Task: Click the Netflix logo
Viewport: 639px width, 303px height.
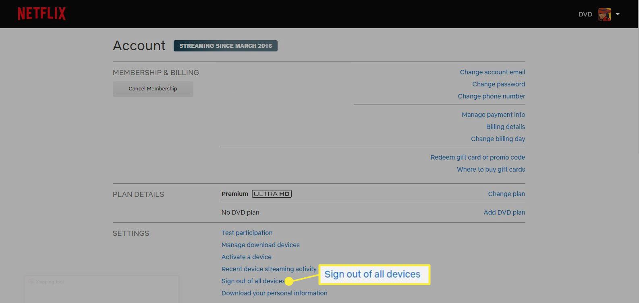Action: click(41, 14)
